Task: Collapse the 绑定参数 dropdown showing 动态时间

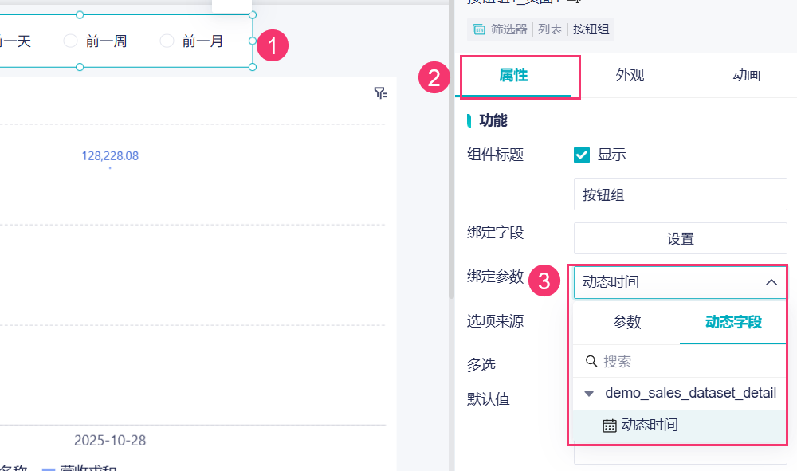Action: pos(771,282)
